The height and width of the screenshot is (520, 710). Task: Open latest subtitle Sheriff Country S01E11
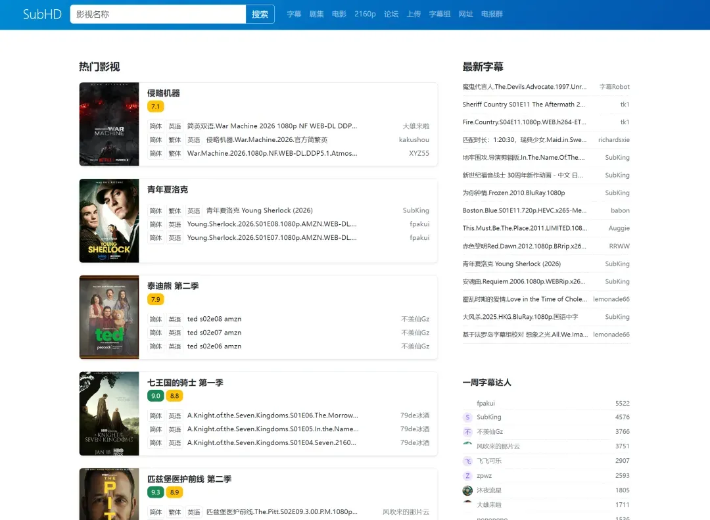coord(523,105)
